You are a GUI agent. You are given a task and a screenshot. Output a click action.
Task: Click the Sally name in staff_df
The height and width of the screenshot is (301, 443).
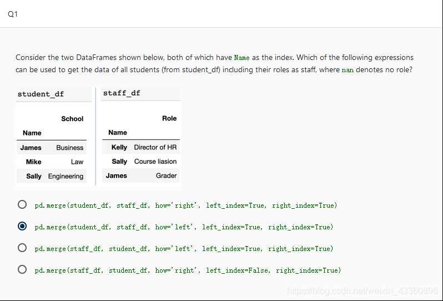pyautogui.click(x=119, y=162)
